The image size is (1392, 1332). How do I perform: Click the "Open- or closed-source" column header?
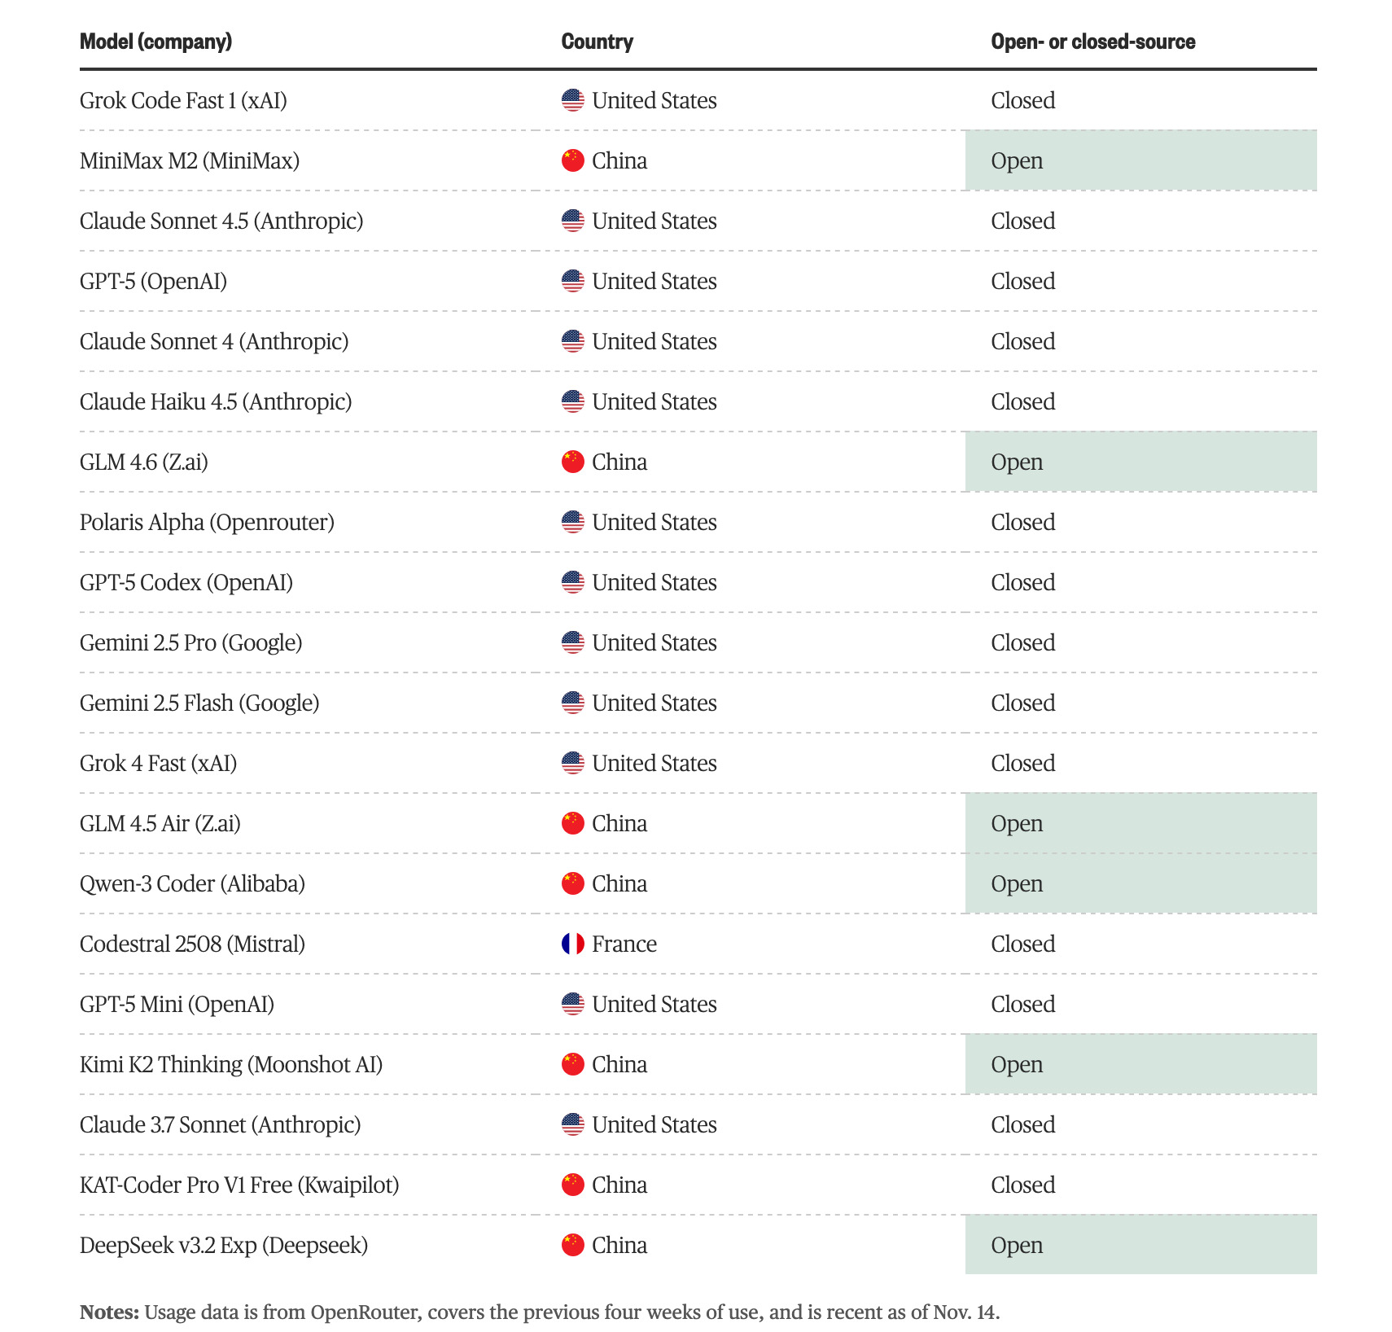click(x=1092, y=42)
